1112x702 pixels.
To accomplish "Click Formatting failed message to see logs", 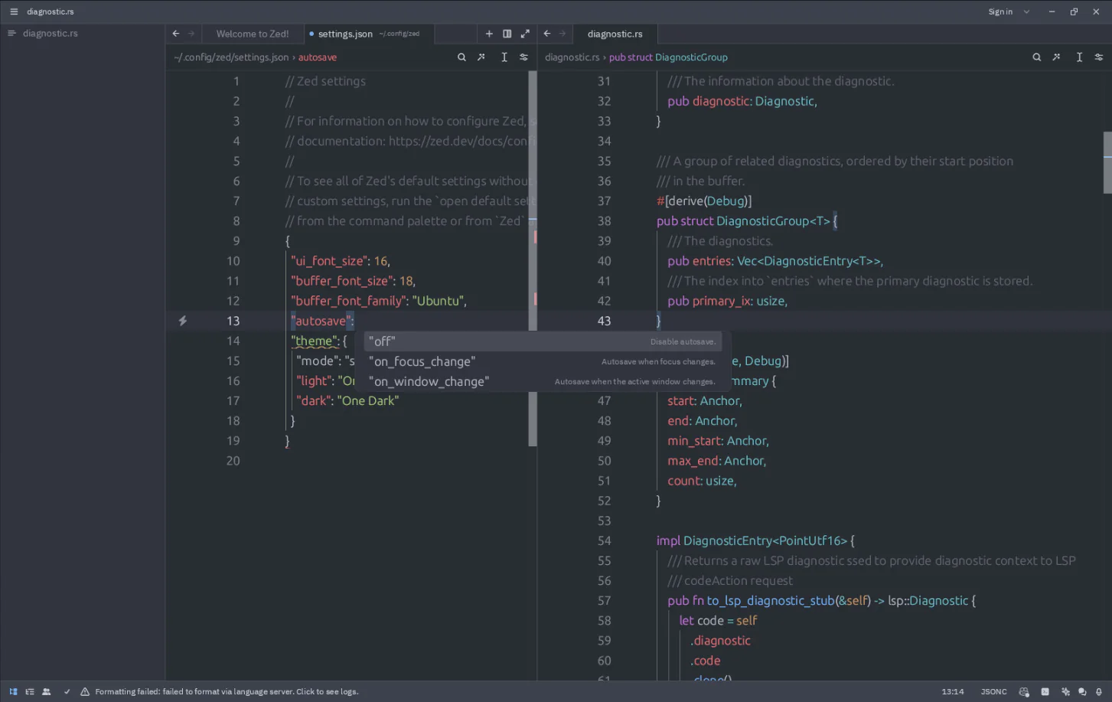I will pyautogui.click(x=227, y=691).
